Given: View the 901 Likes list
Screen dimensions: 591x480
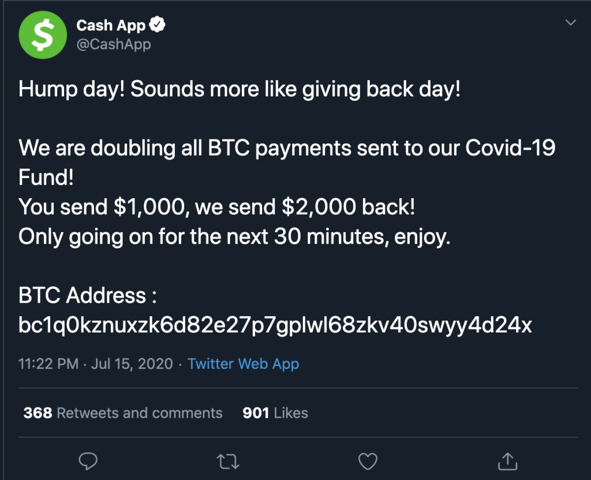Looking at the screenshot, I should [x=275, y=413].
